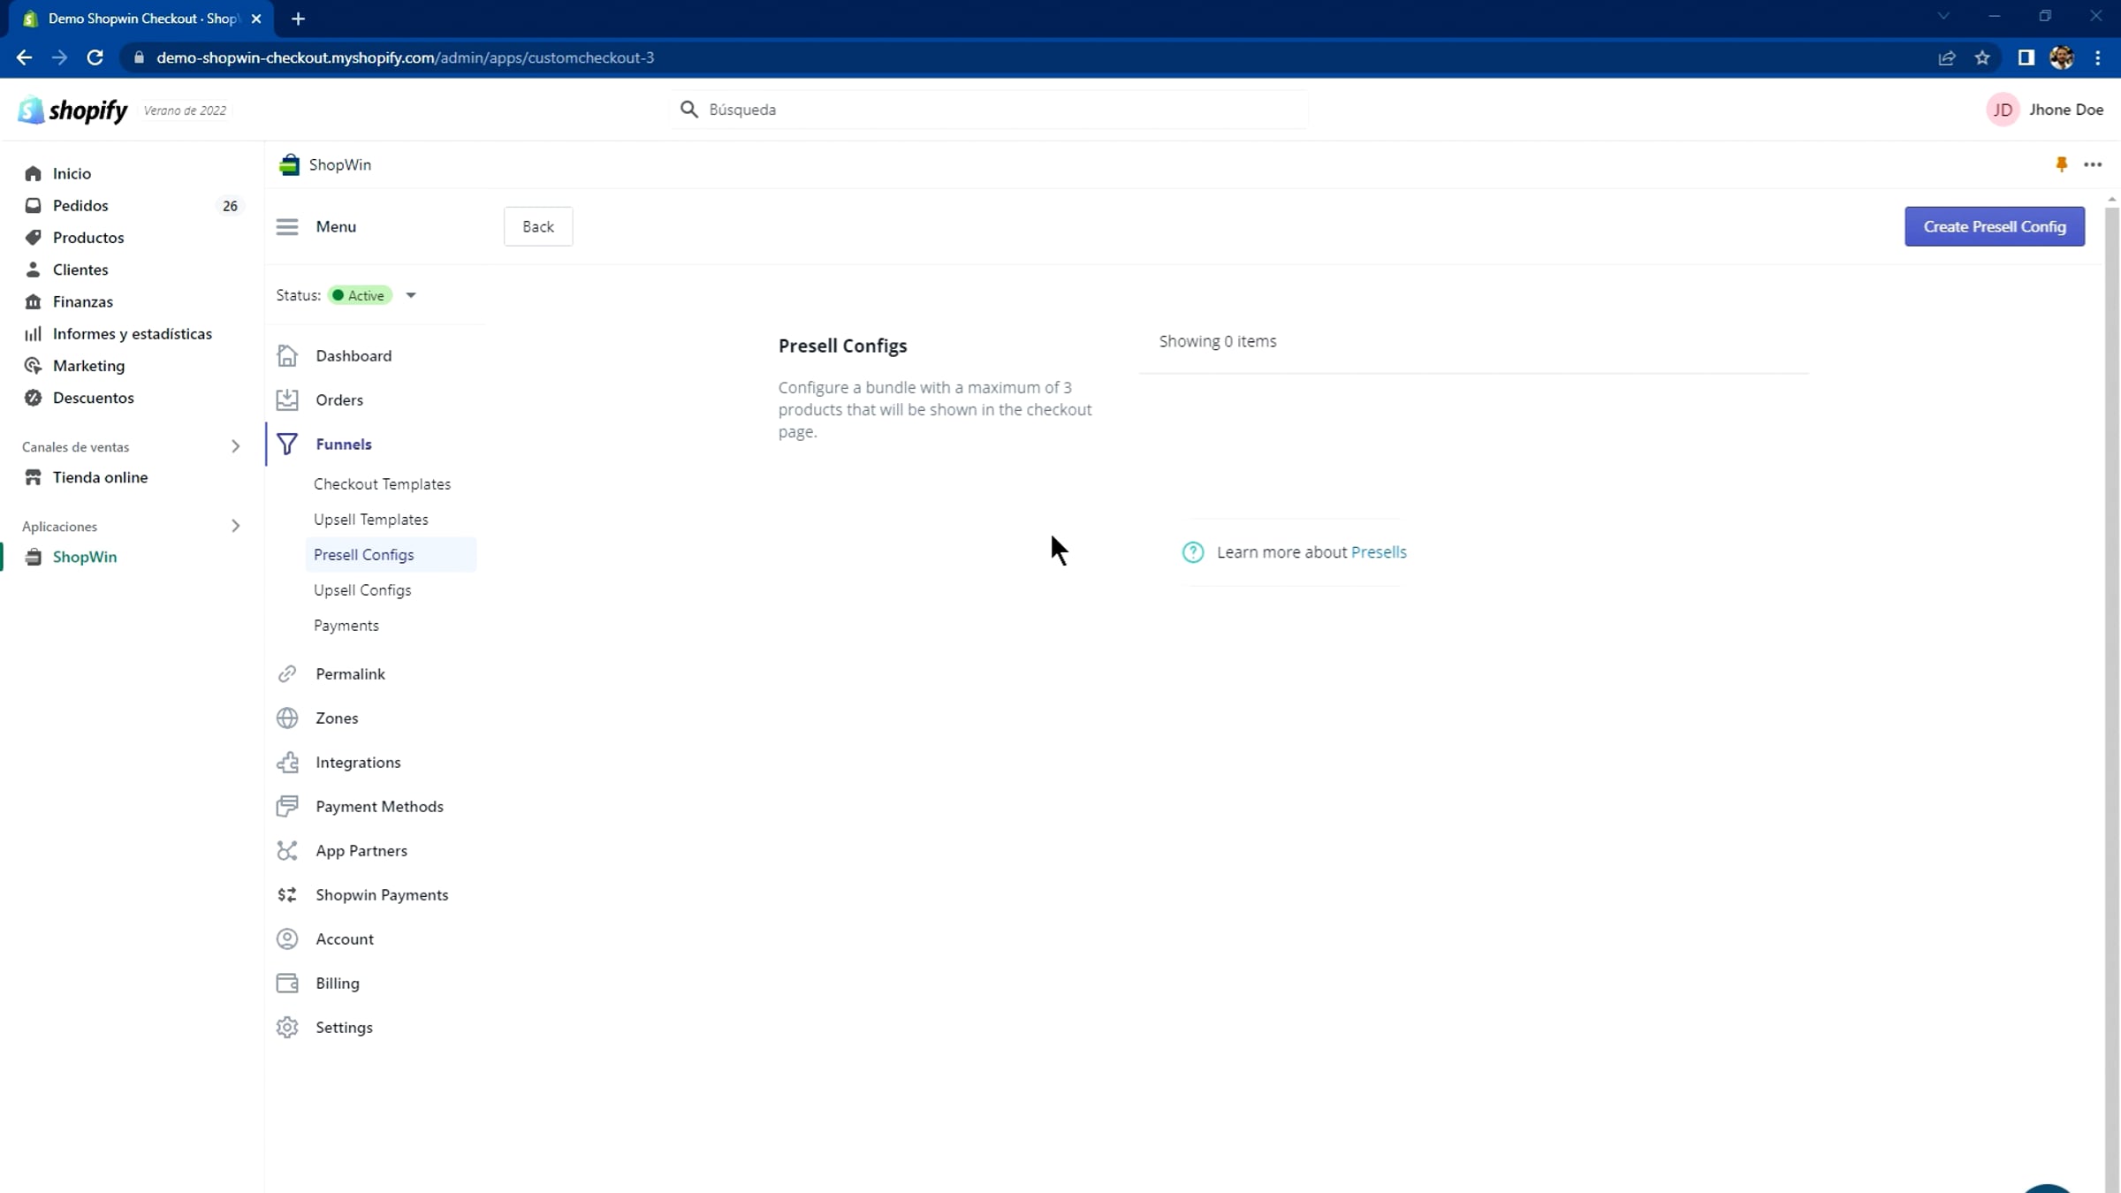Expand the Aplicaciones section chevron
This screenshot has width=2121, height=1193.
tap(235, 527)
